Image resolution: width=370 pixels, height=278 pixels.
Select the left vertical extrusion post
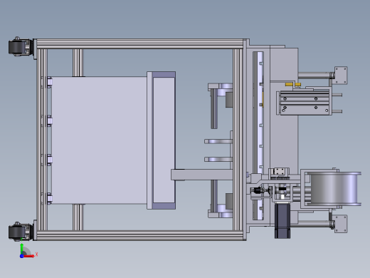point(42,140)
